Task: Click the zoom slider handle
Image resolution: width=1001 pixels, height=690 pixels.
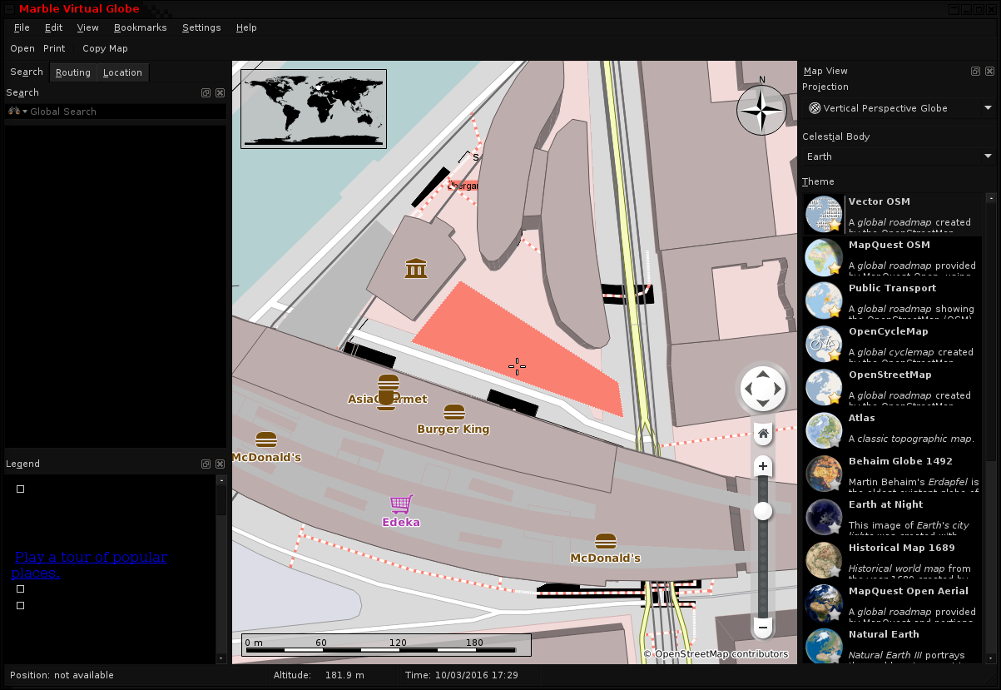Action: click(763, 511)
